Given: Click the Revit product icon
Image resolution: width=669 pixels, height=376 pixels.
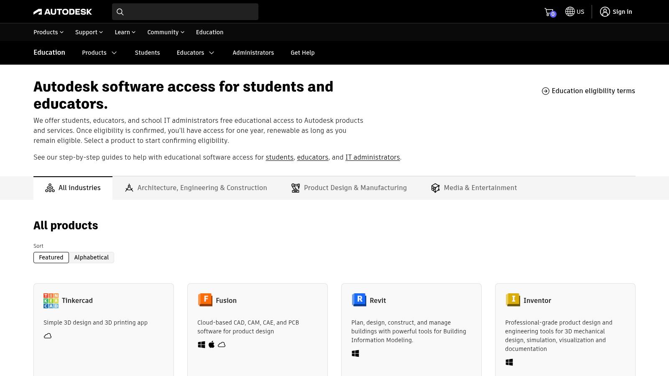Looking at the screenshot, I should pyautogui.click(x=359, y=300).
